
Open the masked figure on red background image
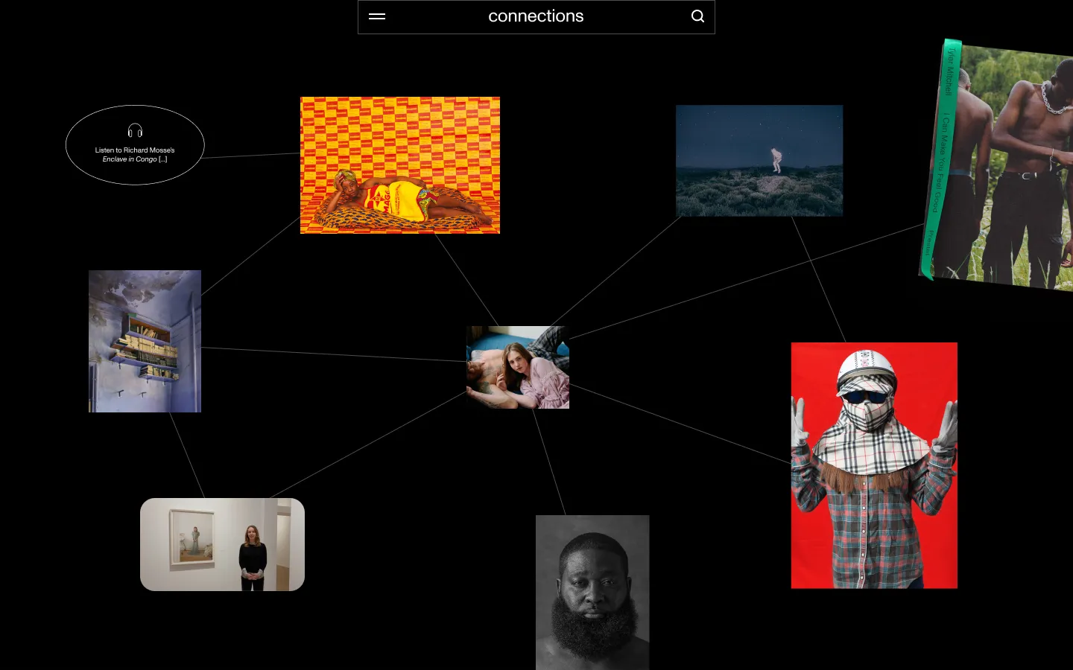pyautogui.click(x=874, y=465)
